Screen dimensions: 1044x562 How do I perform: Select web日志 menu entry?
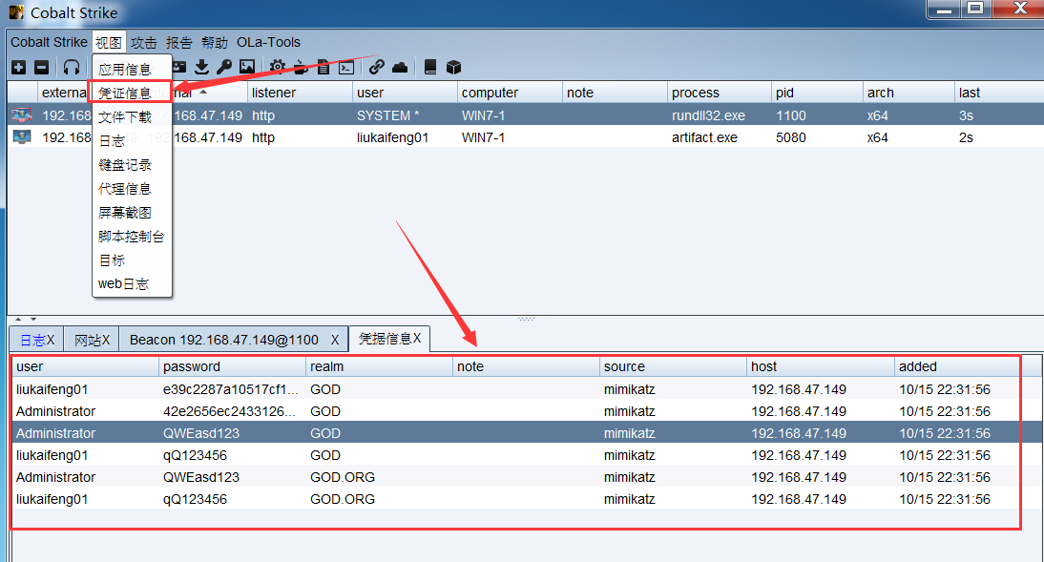tap(132, 283)
